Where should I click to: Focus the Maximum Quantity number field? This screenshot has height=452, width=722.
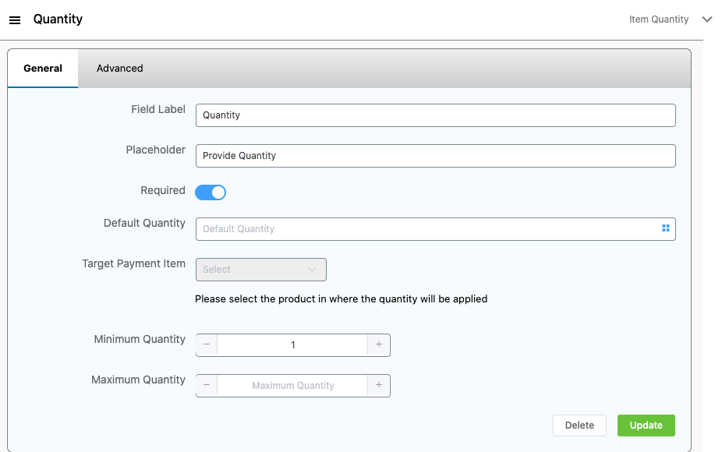tap(292, 385)
